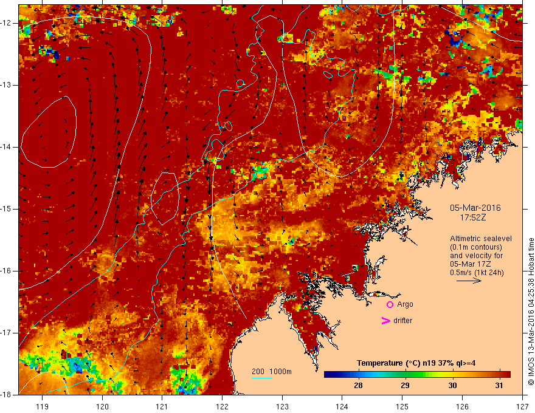Viewport: 535px width, 413px height.
Task: Click the magenta Argo circle legend symbol
Action: [x=390, y=305]
